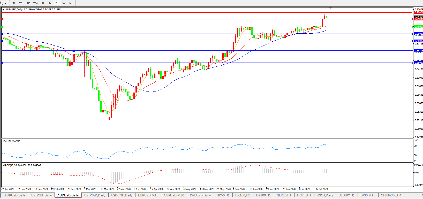423x199 pixels.
Task: Open the dropdown arrow beside the line tool
Action: click(x=5, y=3)
